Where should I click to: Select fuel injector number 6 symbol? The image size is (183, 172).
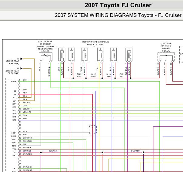(113, 55)
